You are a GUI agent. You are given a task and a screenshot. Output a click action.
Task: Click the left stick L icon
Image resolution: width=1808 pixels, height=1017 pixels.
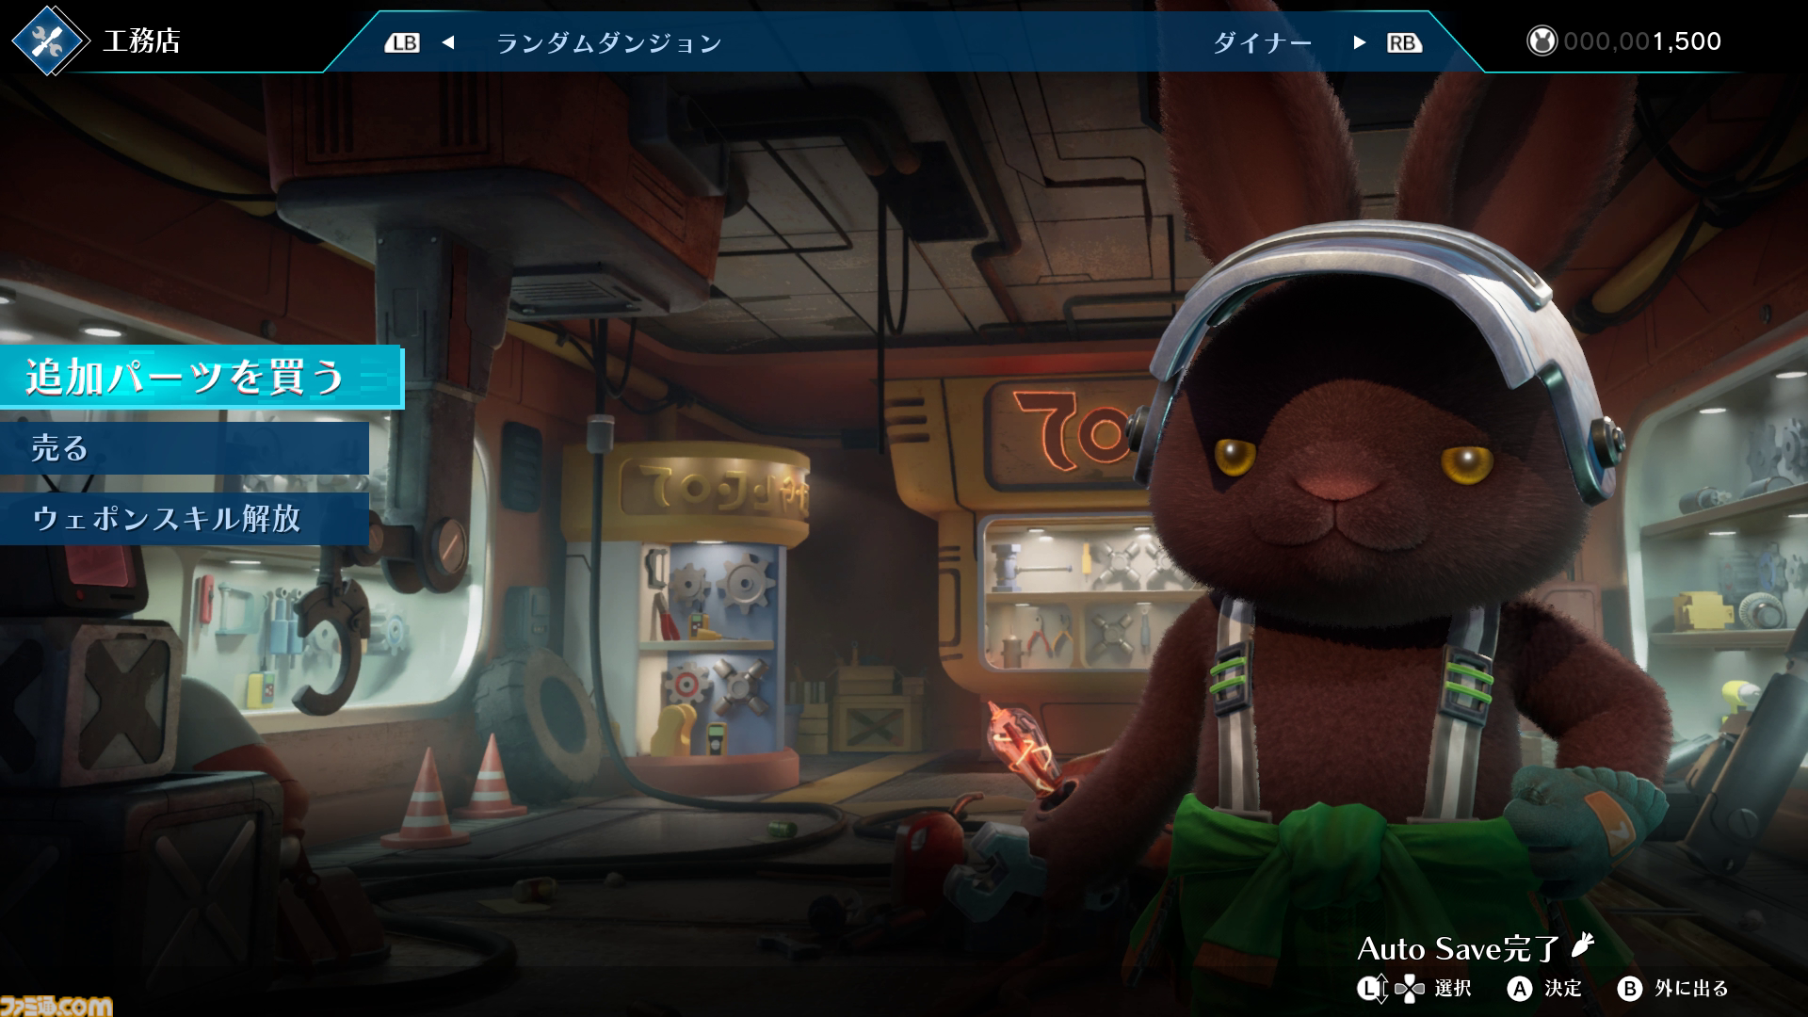click(1373, 988)
